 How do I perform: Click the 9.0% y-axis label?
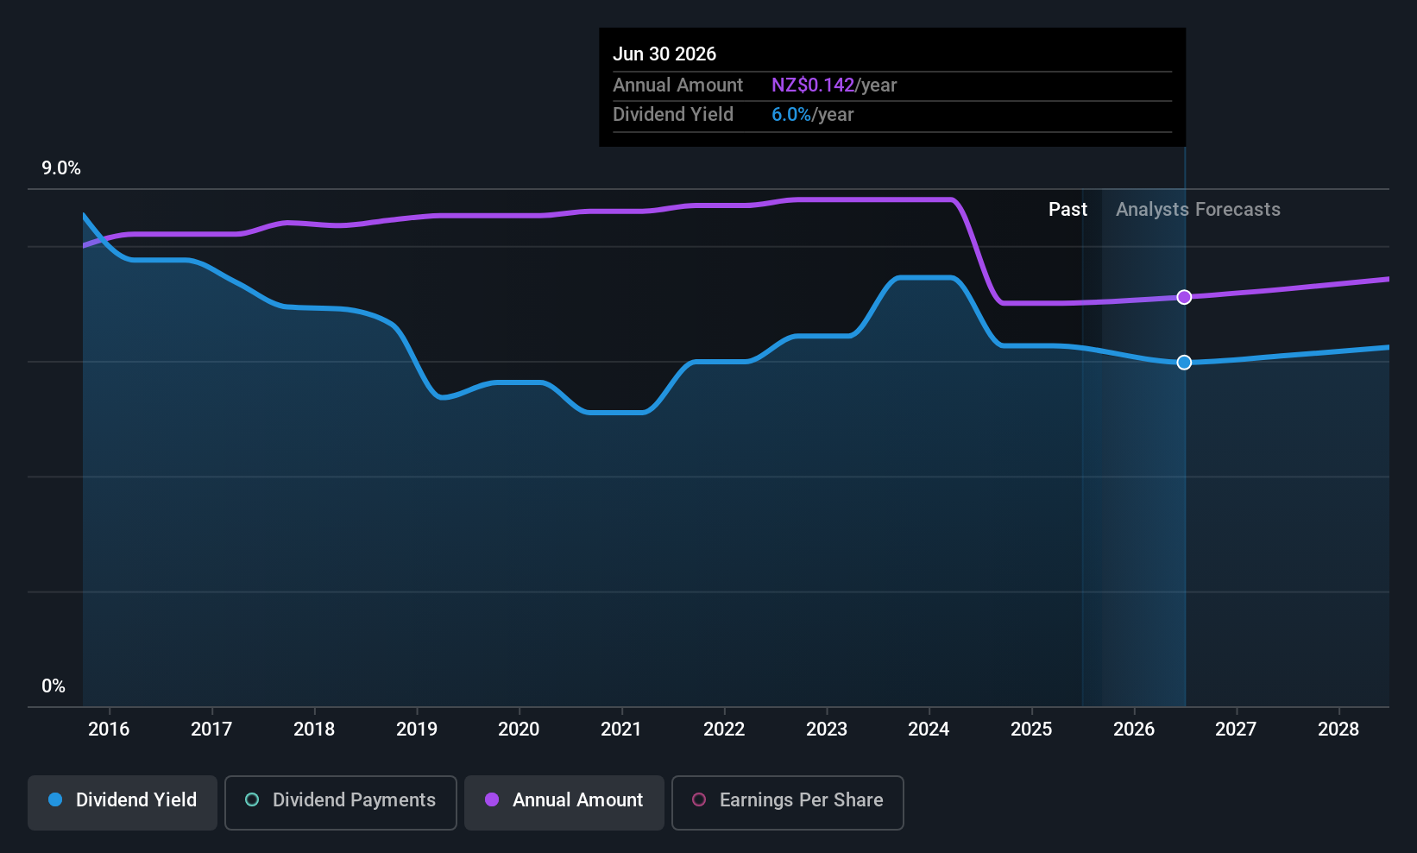coord(61,168)
